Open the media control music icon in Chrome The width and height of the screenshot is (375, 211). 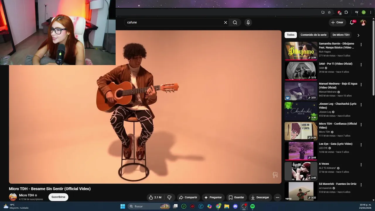coord(357,12)
